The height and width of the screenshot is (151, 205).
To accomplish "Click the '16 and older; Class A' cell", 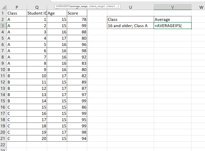I will click(x=130, y=26).
